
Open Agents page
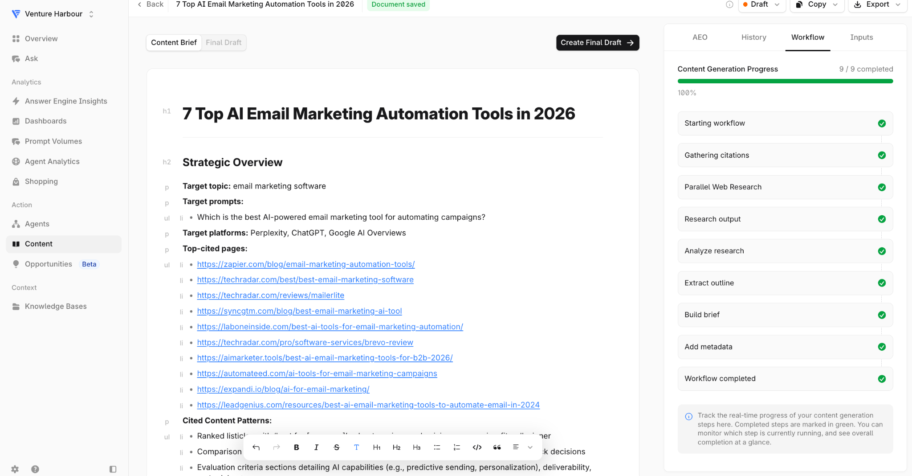pyautogui.click(x=64, y=224)
